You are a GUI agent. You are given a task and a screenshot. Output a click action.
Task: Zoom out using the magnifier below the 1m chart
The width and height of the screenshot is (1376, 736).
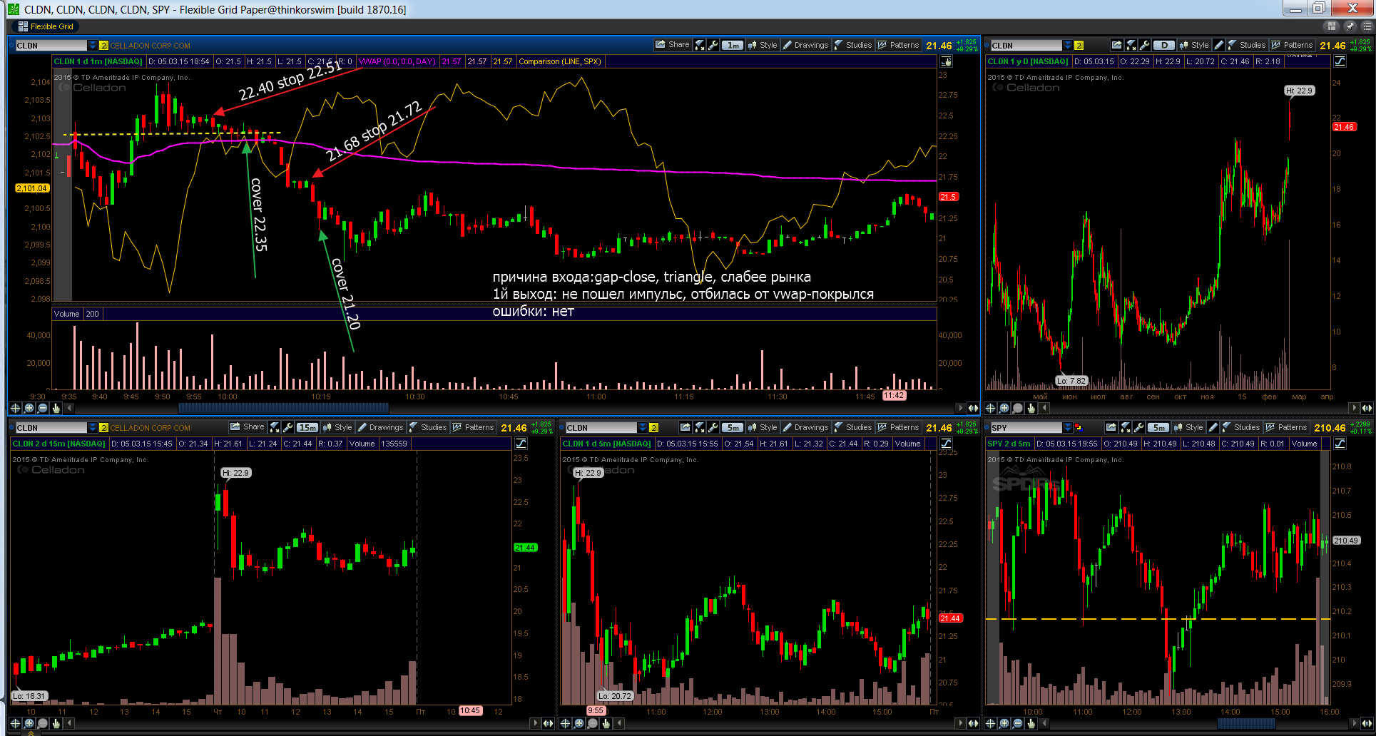(42, 408)
